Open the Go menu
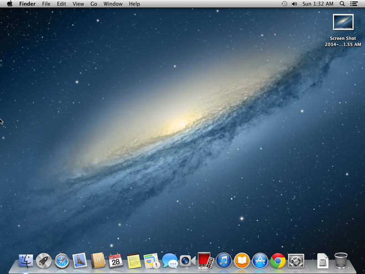Image resolution: width=365 pixels, height=274 pixels. click(x=94, y=4)
